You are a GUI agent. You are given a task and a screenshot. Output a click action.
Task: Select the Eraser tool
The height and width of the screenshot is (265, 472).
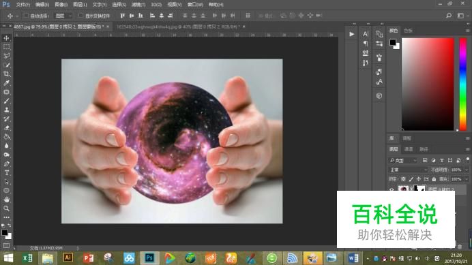pyautogui.click(x=6, y=128)
